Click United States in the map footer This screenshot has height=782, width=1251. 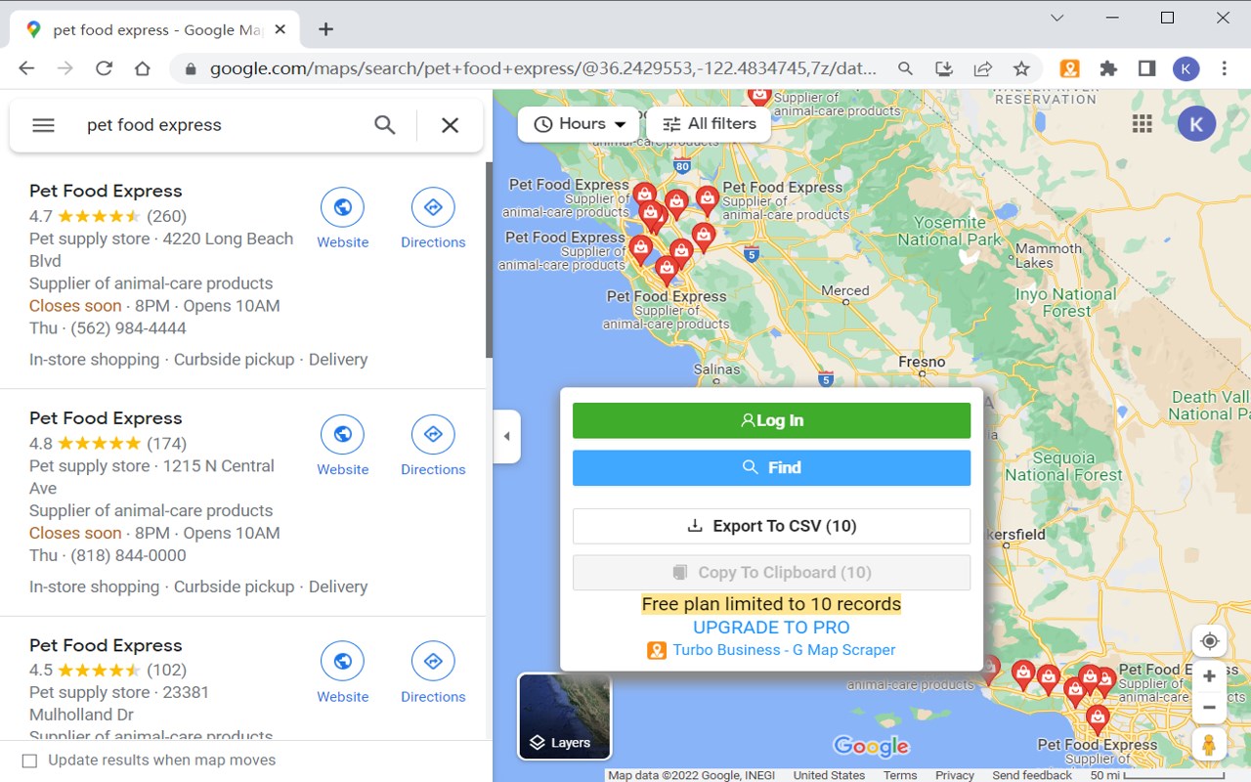829,775
